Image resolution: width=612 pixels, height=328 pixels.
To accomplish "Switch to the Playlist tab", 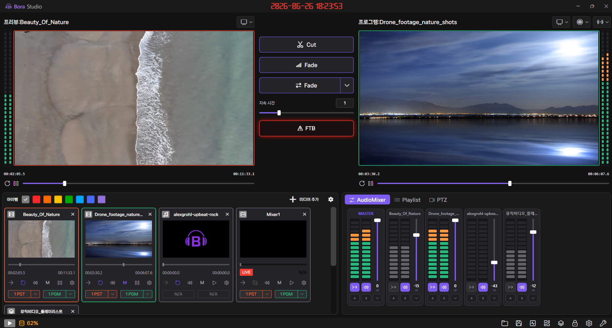I will click(x=408, y=200).
